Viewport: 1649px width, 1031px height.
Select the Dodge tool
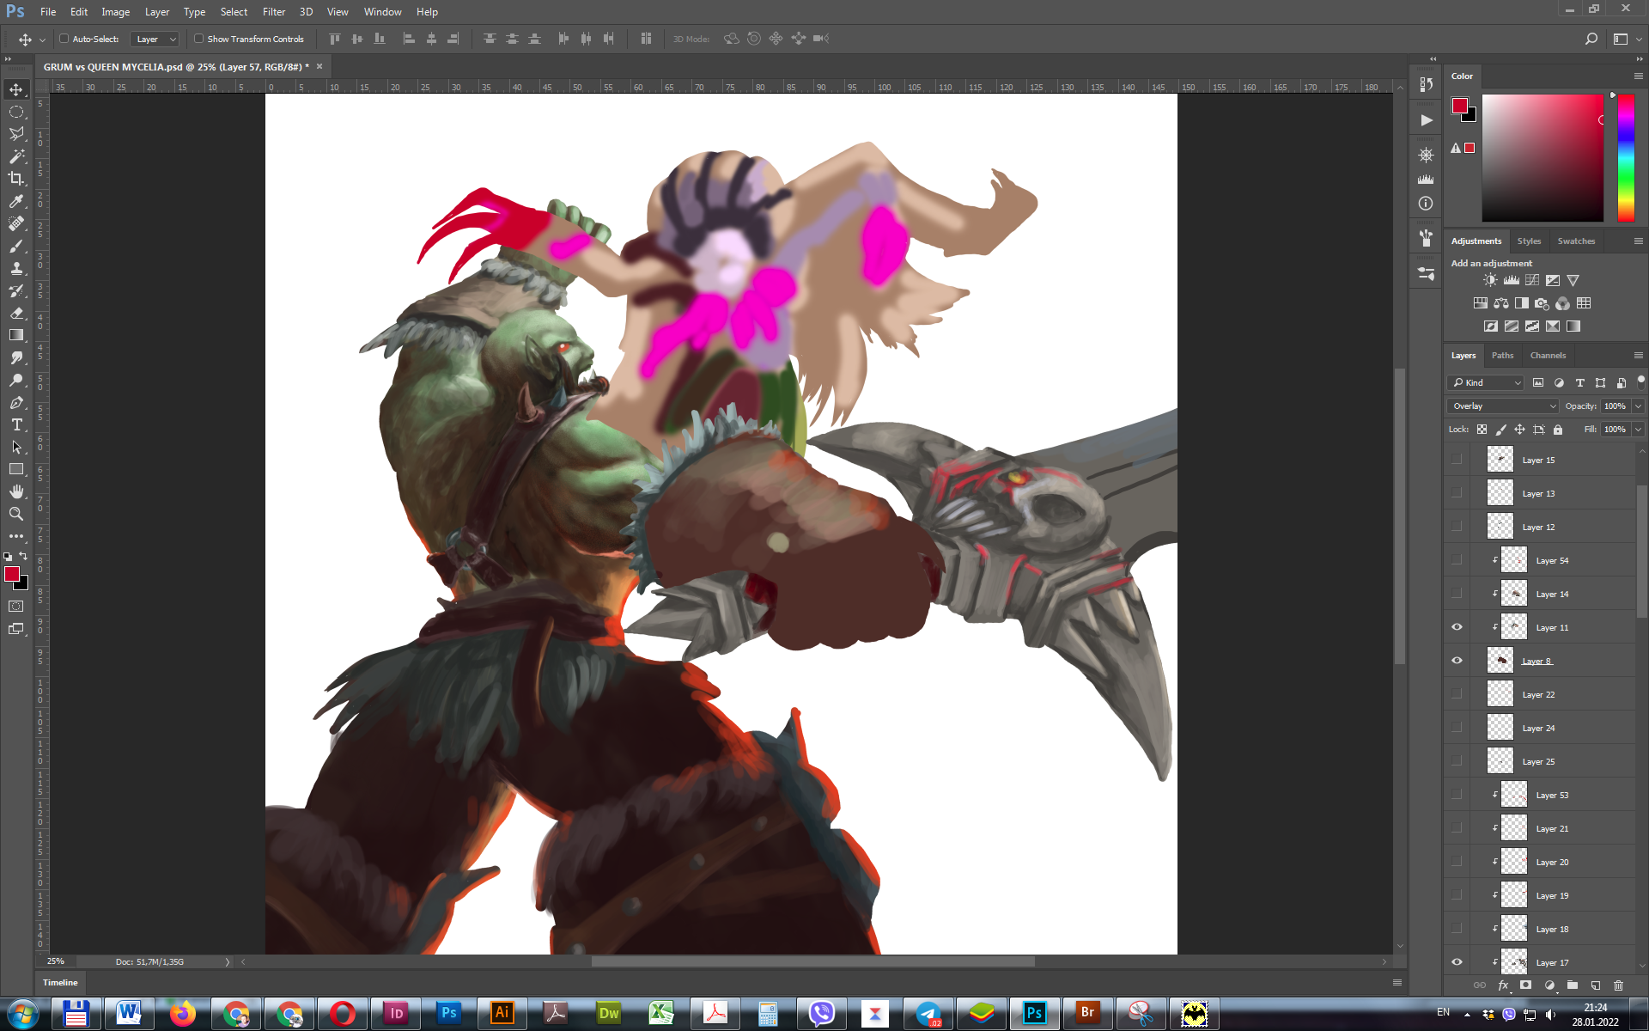click(x=16, y=380)
